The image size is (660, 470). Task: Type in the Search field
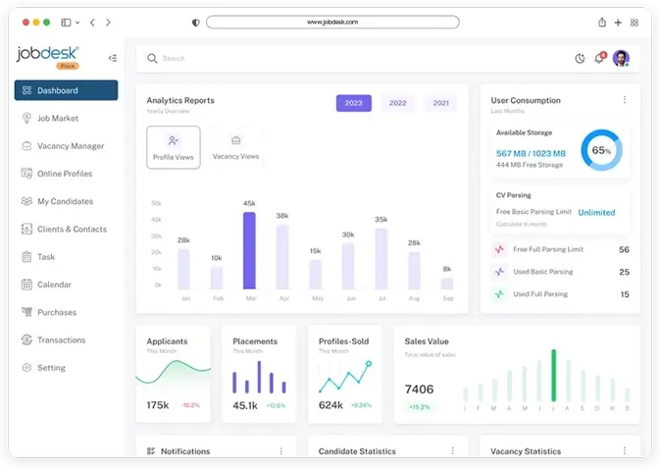click(x=294, y=59)
